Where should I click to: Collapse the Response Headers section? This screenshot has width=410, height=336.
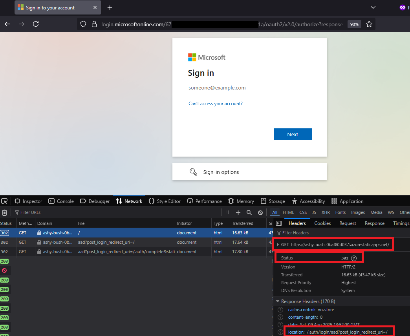click(278, 301)
